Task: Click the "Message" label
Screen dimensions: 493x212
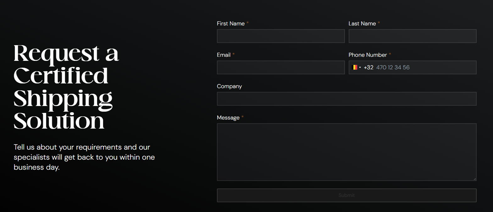Action: [228, 118]
